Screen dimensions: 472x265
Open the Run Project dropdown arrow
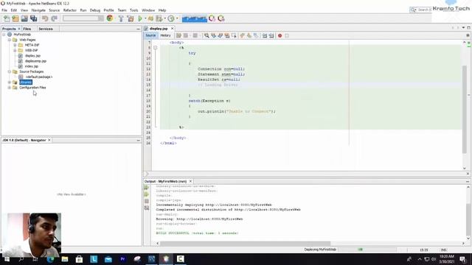(x=145, y=18)
